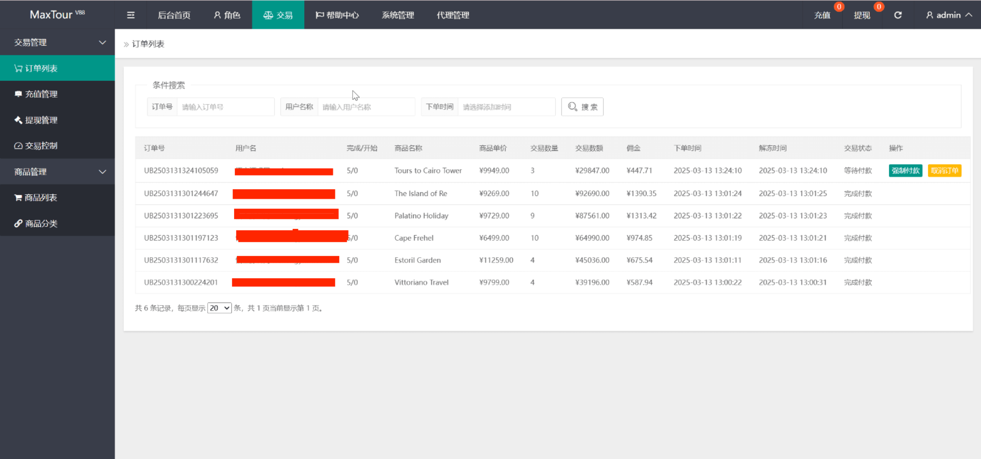Screen dimensions: 981x459
Task: Open the 系统管理 top menu
Action: click(398, 15)
